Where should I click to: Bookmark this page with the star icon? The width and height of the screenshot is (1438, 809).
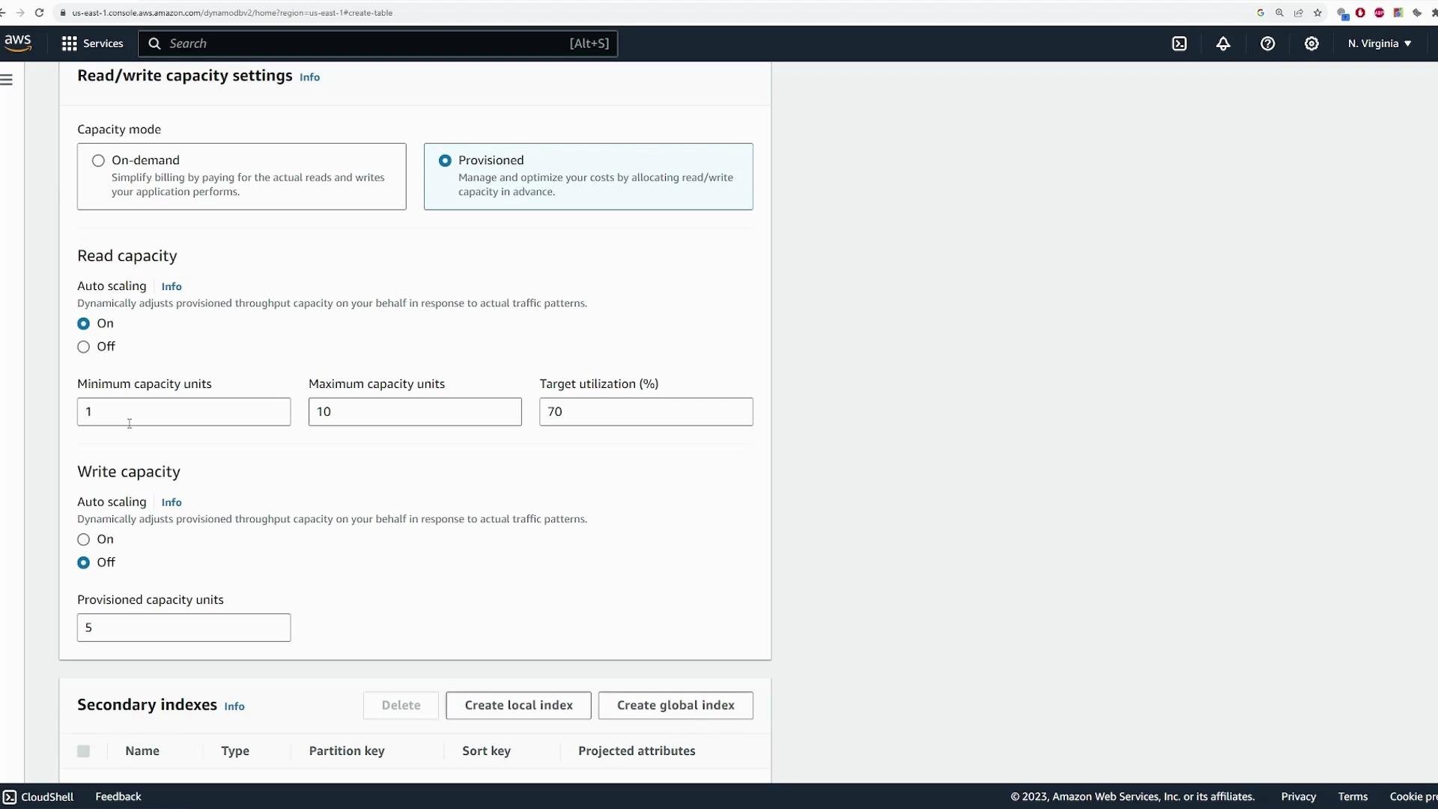pos(1317,13)
